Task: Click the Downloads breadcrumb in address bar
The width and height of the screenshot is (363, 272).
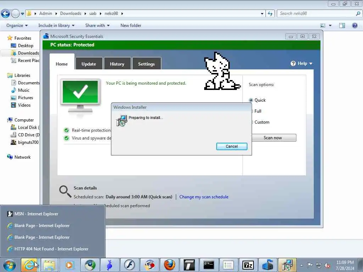Action: 71,13
